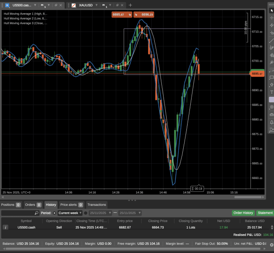Select the cursor pointer tool
Viewport: 274px width, 253px height.
pos(271,11)
